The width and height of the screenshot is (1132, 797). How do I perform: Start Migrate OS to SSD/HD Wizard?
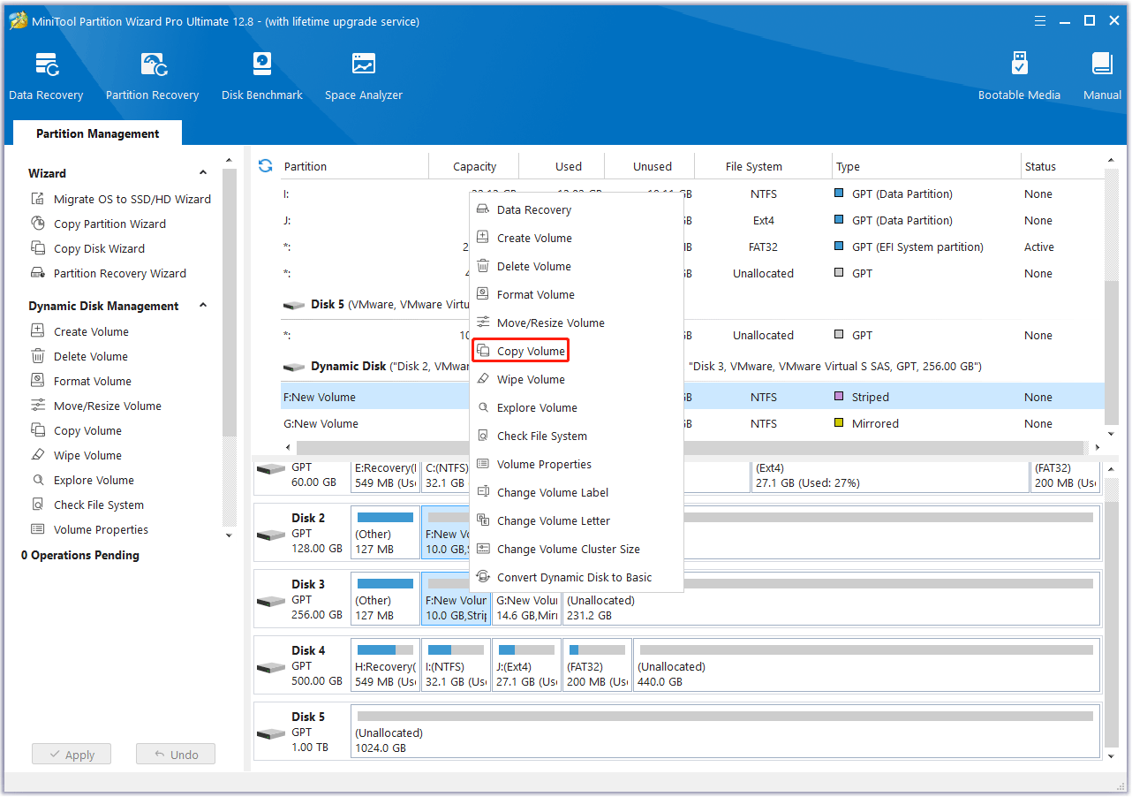coord(120,199)
